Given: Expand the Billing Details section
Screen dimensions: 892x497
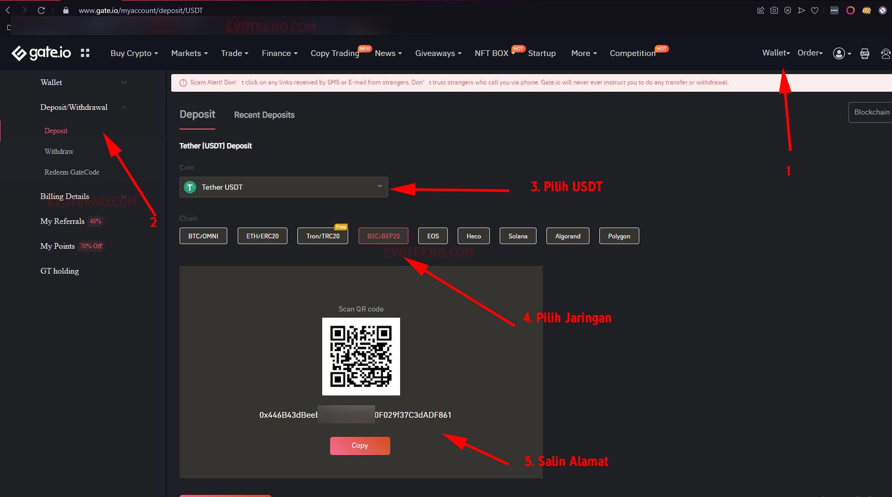Looking at the screenshot, I should tap(123, 196).
